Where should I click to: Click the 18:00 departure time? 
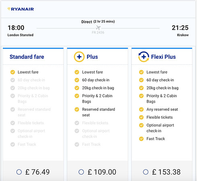coord(16,28)
